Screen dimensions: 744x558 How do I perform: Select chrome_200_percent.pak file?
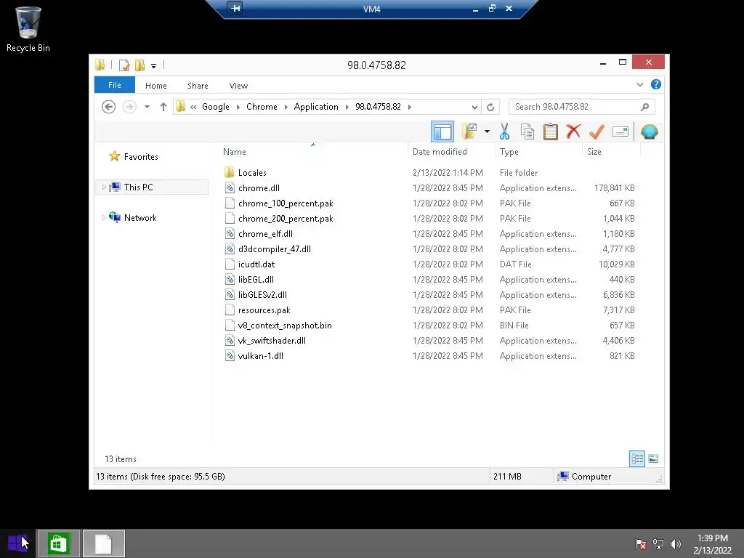(285, 218)
